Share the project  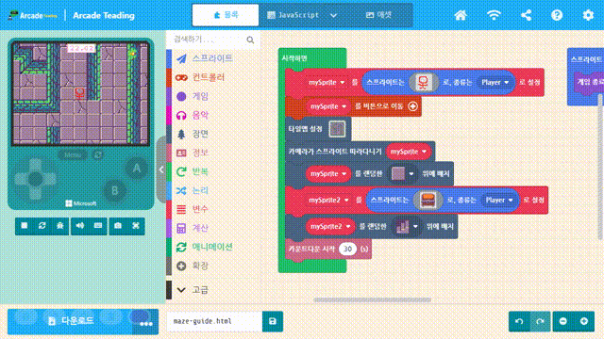click(526, 15)
